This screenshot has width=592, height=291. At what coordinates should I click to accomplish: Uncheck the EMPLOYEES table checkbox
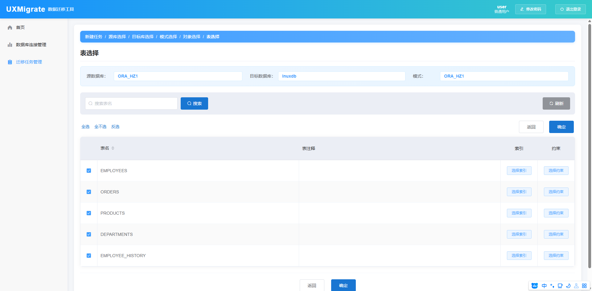pyautogui.click(x=89, y=171)
